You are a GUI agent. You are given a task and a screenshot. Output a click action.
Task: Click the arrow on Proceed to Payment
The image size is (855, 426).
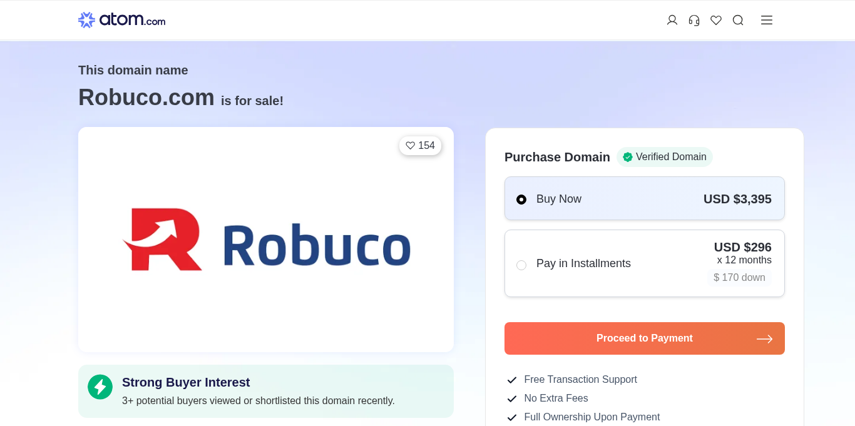point(764,339)
